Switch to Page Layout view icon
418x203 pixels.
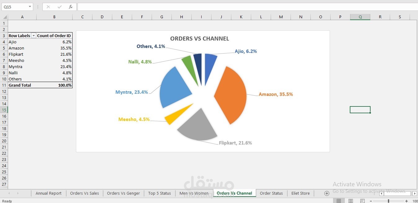pos(351,201)
